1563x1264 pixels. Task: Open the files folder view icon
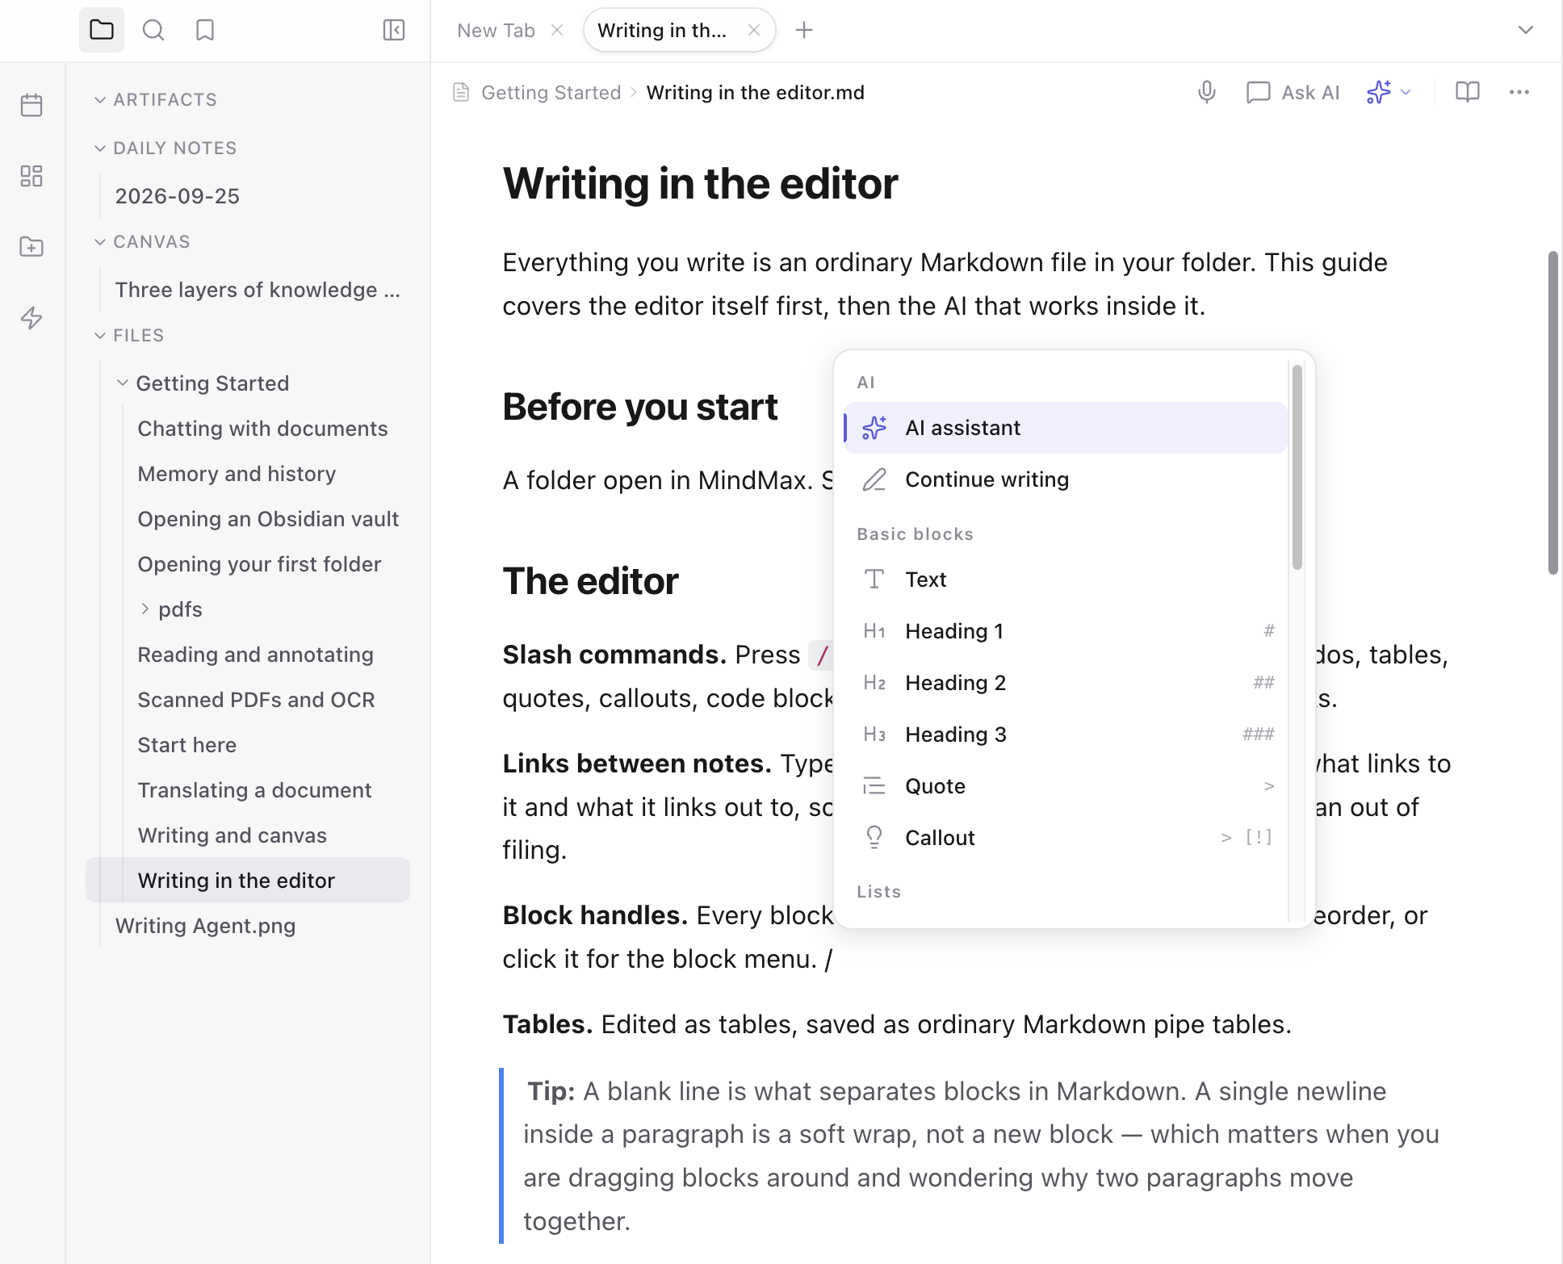tap(102, 30)
